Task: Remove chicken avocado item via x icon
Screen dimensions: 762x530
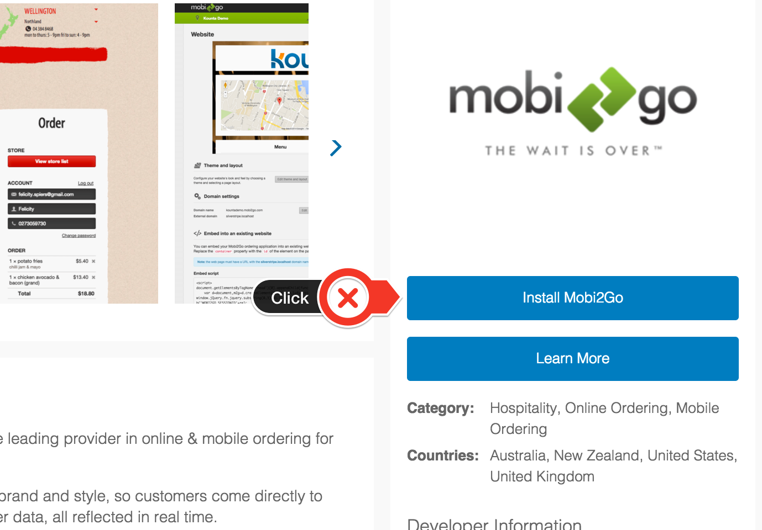Action: point(93,277)
